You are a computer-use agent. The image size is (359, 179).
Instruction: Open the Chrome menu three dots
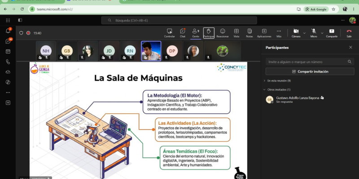pos(354,9)
